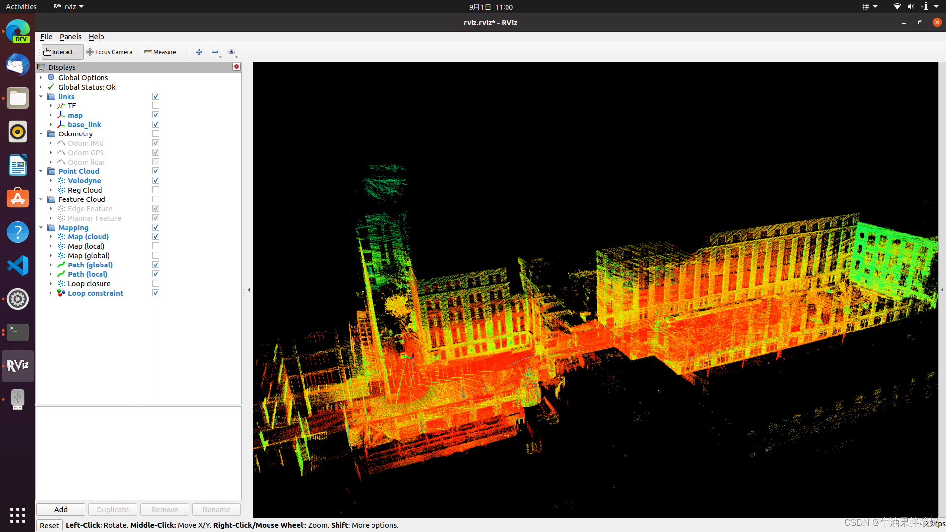Open Visual Studio Code from dock
Screen dimensions: 946x532
click(18, 266)
